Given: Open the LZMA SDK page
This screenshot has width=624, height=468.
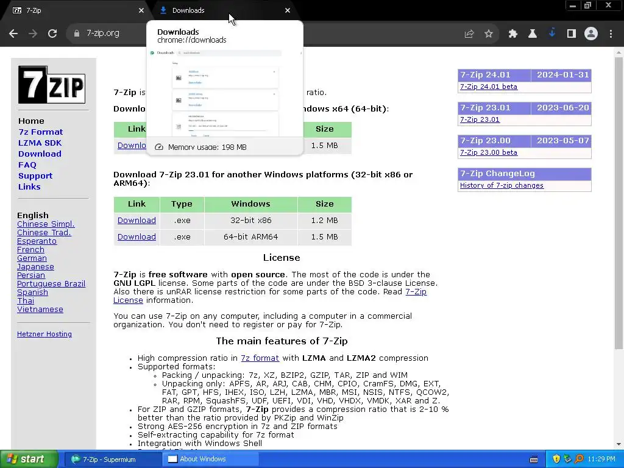Looking at the screenshot, I should [40, 143].
